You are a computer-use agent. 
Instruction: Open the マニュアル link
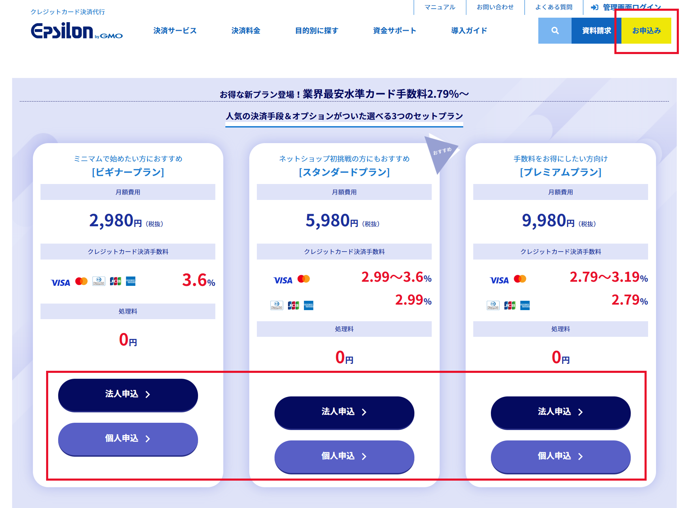click(x=440, y=7)
